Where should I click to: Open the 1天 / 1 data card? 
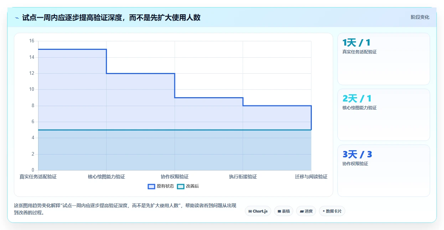(384, 59)
